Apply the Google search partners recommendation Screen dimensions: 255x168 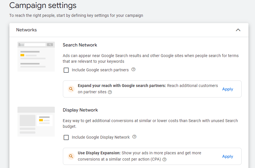click(227, 89)
